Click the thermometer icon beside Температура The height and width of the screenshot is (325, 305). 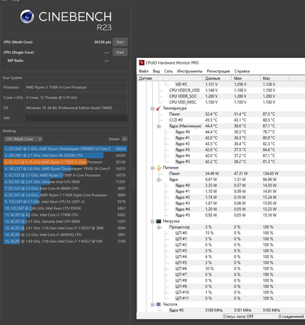click(159, 108)
